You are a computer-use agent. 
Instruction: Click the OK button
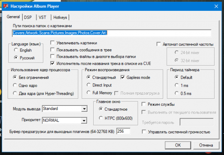coord(178,145)
